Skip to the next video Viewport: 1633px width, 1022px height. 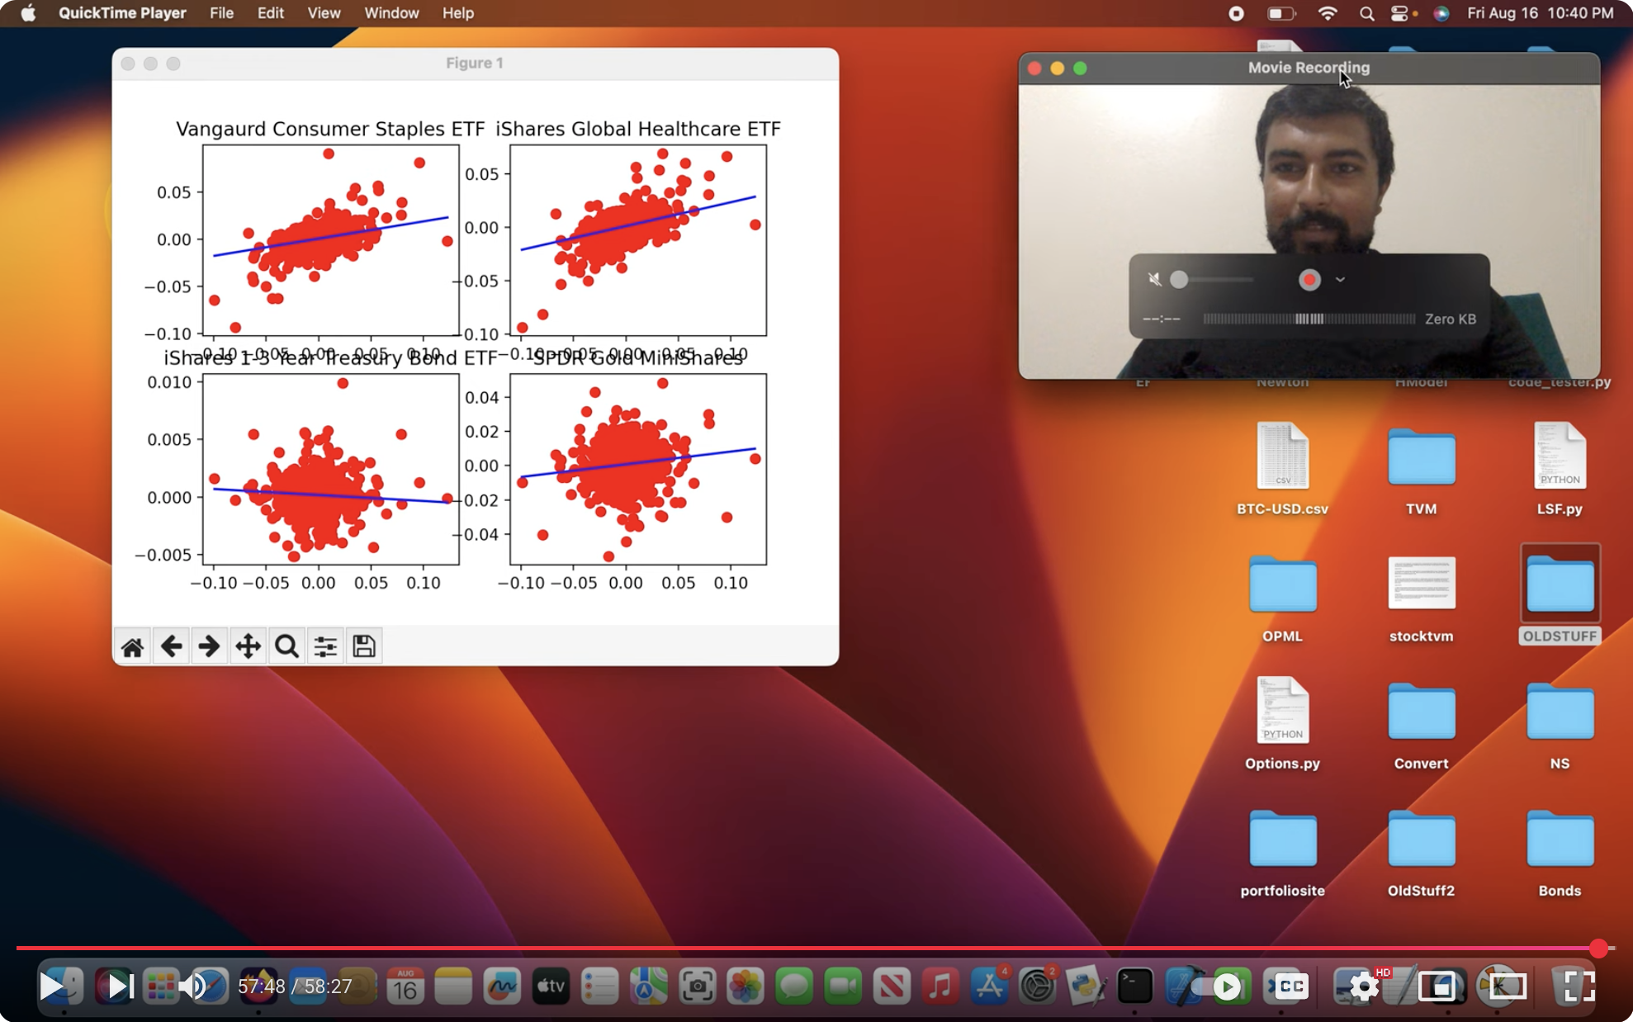point(120,987)
